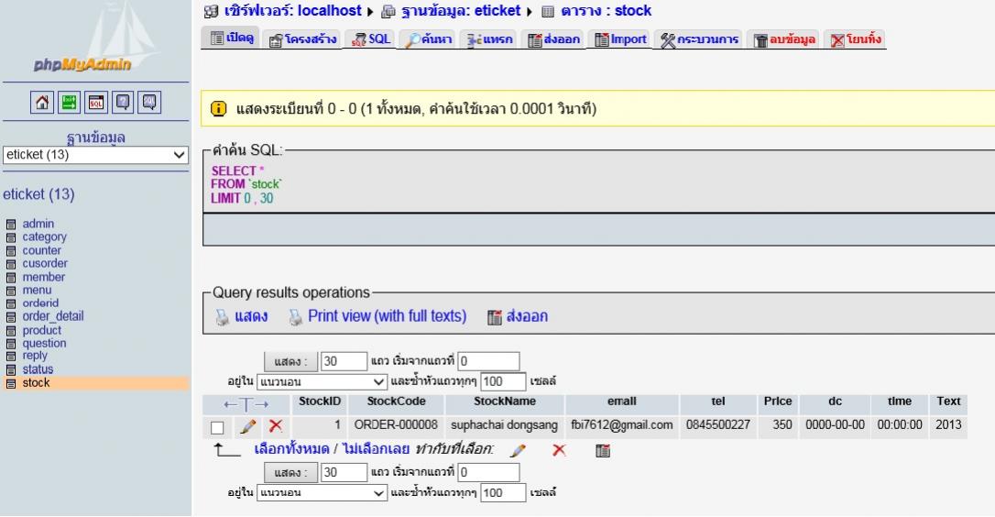Click แสดง print view link in operations
Image resolution: width=995 pixels, height=517 pixels.
(x=251, y=316)
